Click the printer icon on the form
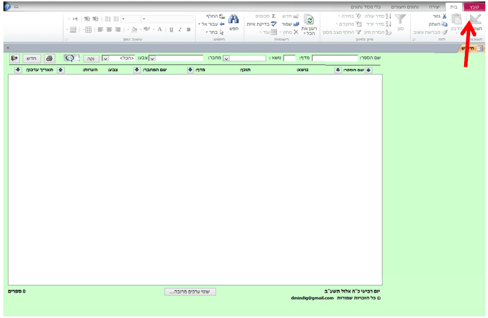The height and width of the screenshot is (318, 488). (x=49, y=58)
